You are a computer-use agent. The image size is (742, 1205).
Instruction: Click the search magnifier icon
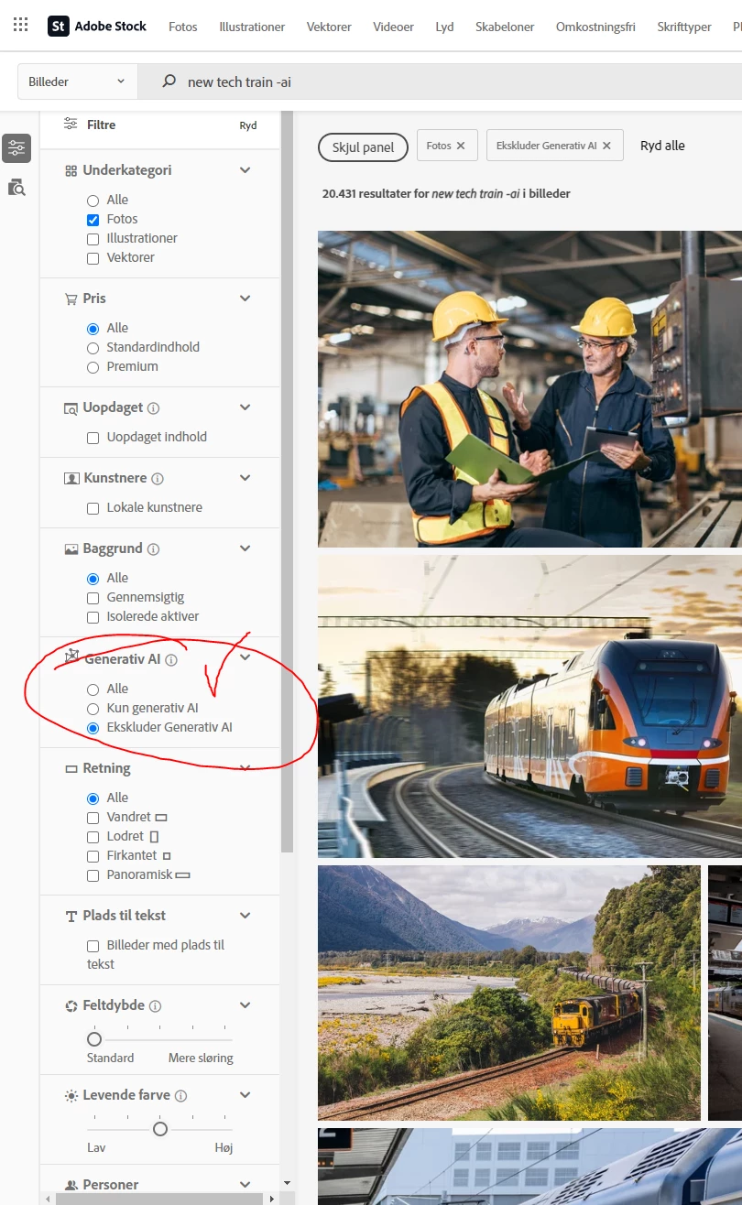tap(169, 81)
